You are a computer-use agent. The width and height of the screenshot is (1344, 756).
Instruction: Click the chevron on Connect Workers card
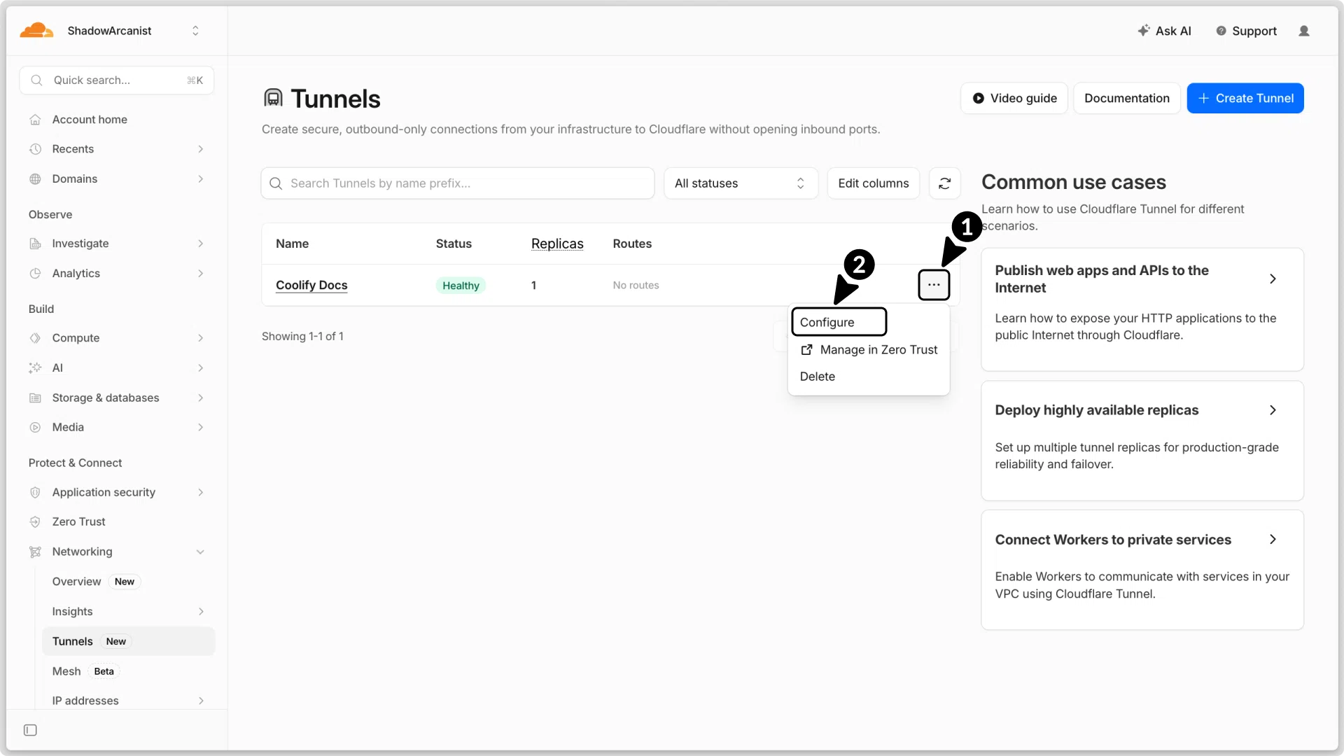[1273, 540]
